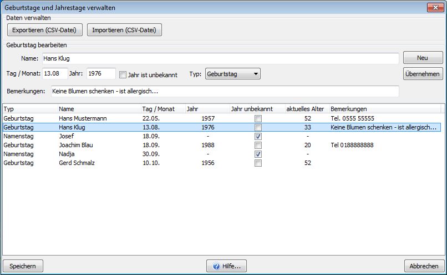This screenshot has width=447, height=275.
Task: Open the Typ dropdown showing Geburtstag
Action: point(232,74)
